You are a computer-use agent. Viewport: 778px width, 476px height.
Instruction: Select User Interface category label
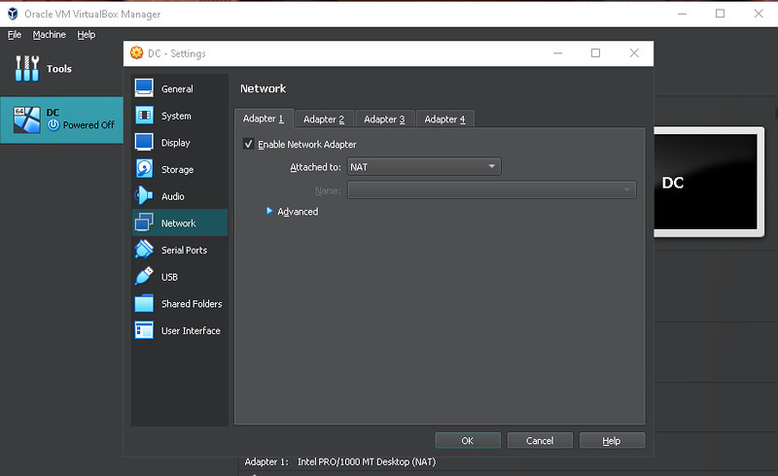pos(191,330)
